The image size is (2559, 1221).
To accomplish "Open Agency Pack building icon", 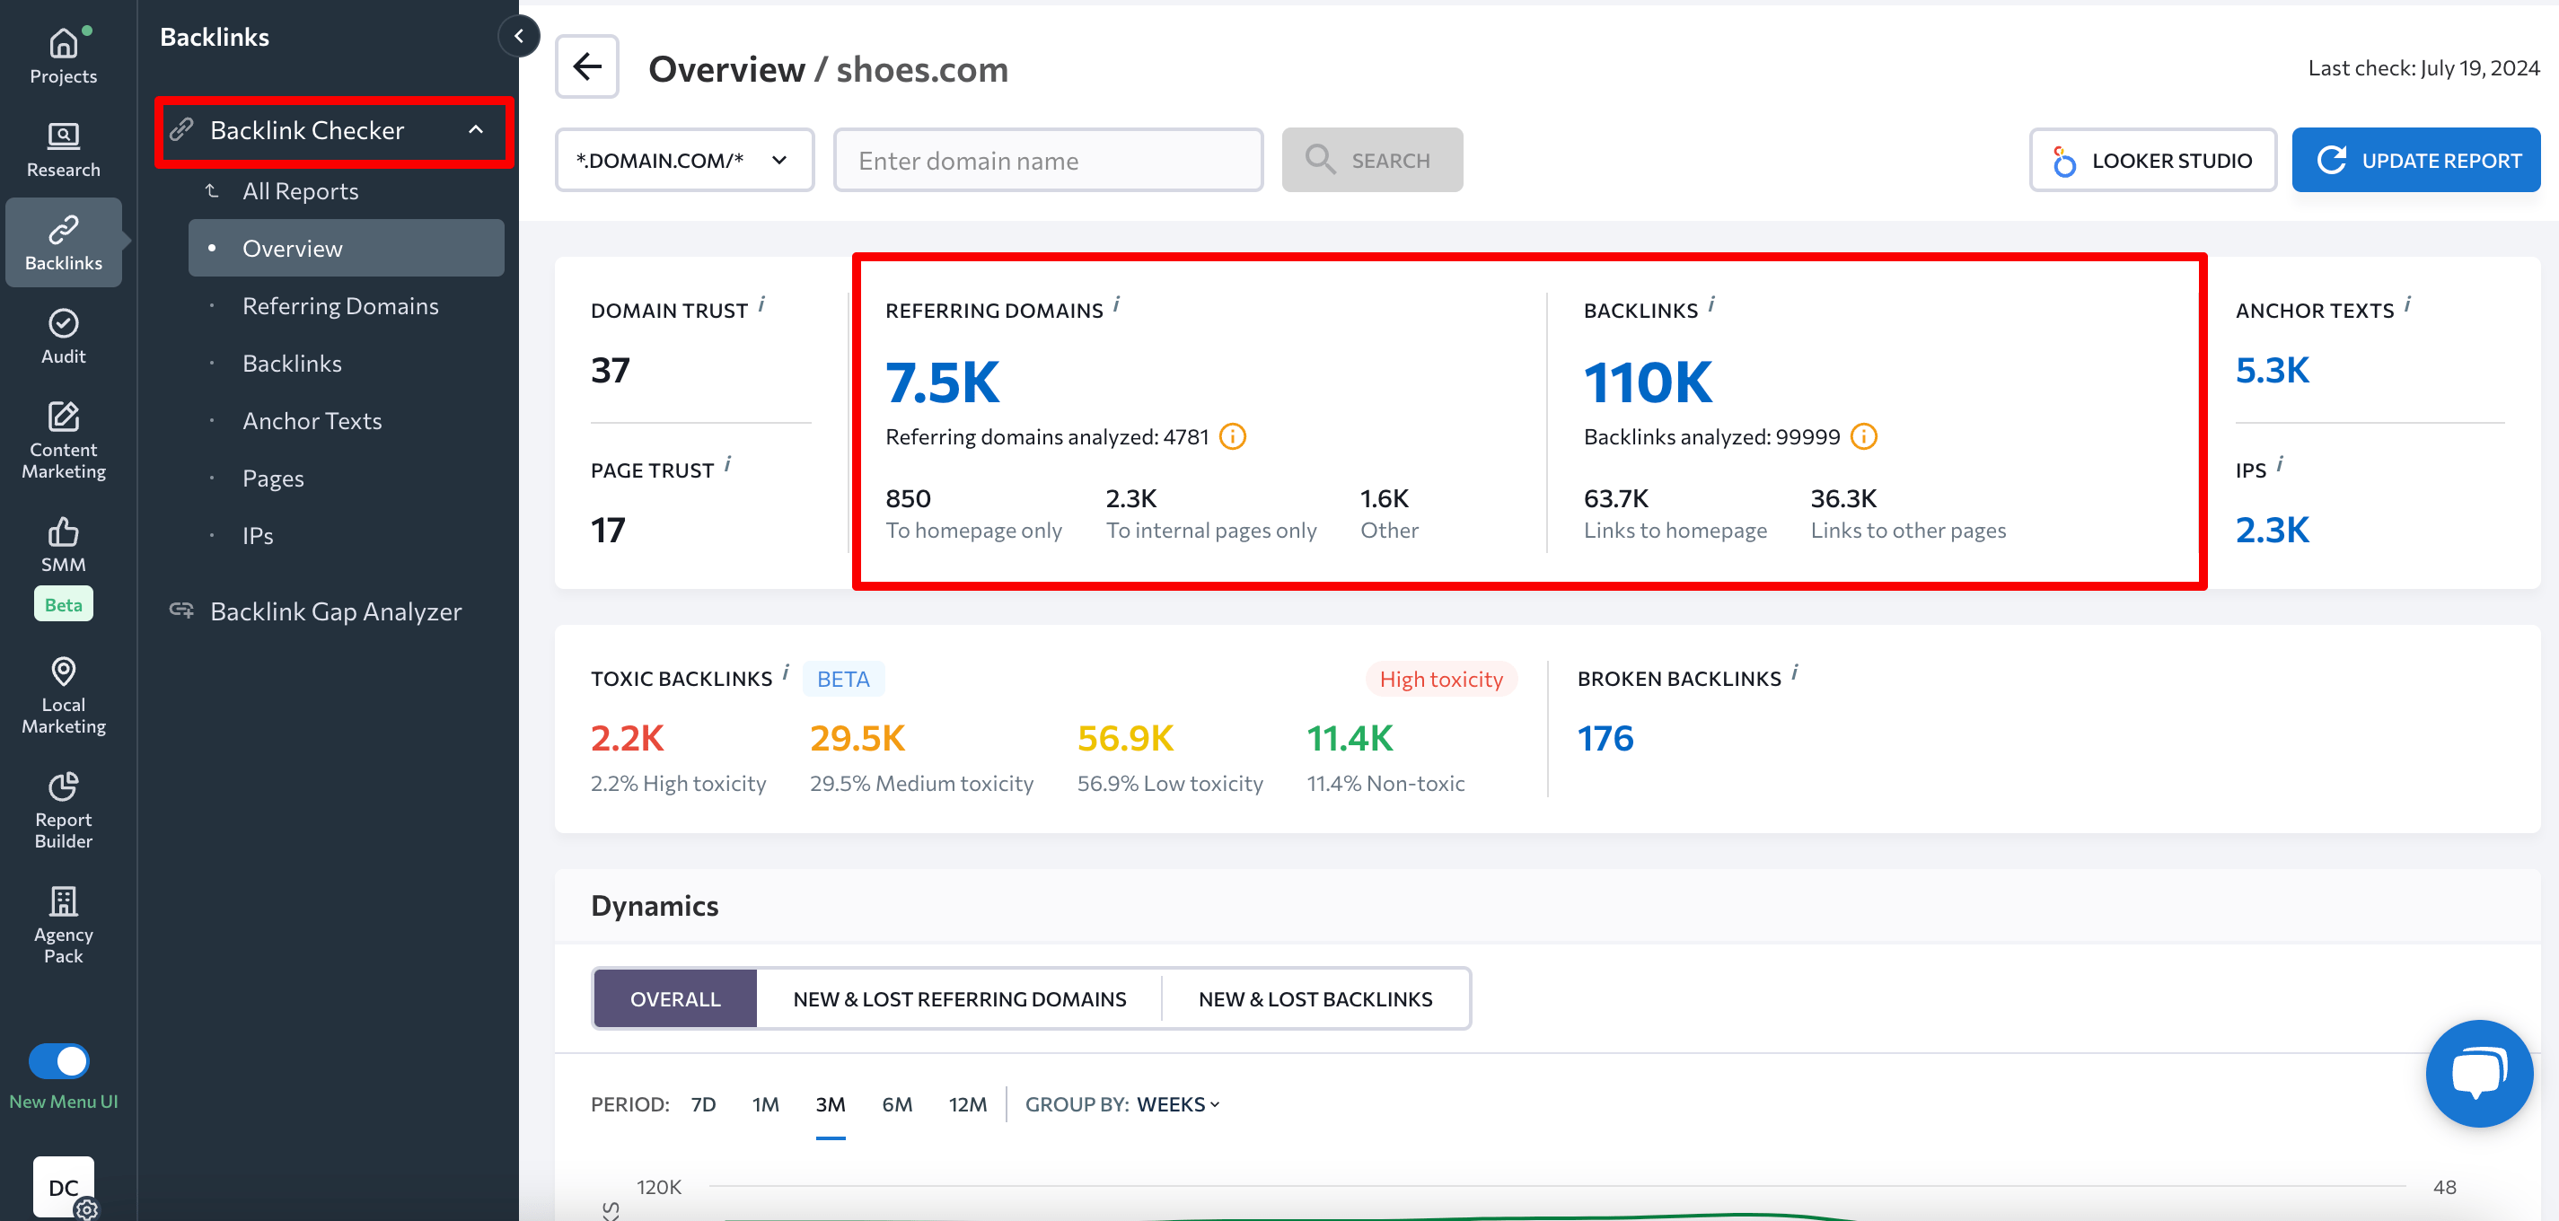I will click(63, 901).
